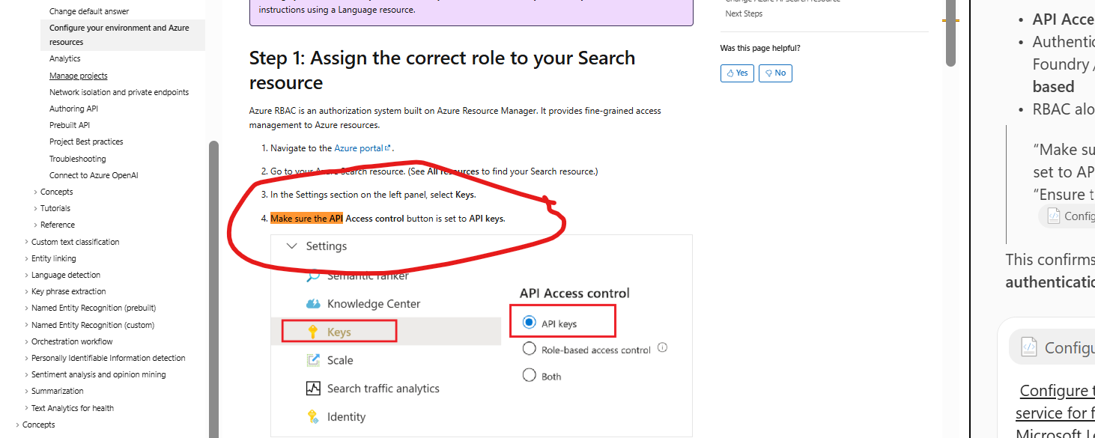Select the API keys radio button
The height and width of the screenshot is (438, 1095).
(x=530, y=323)
